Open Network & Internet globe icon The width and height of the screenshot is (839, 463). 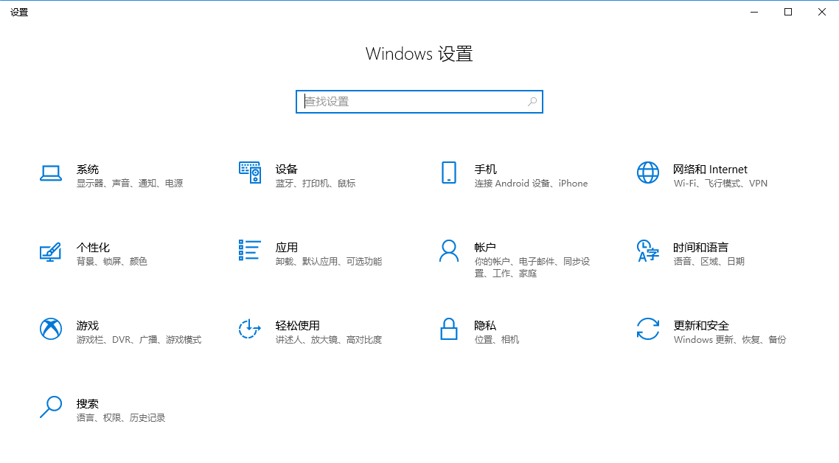(647, 173)
